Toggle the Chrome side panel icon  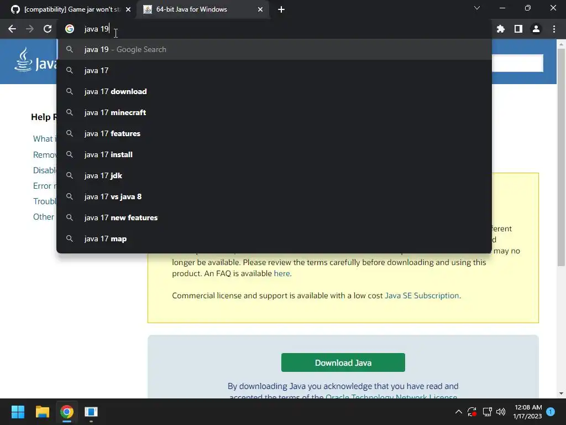(x=518, y=29)
